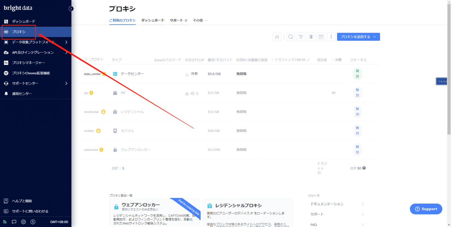Sort by the 消費 column header
451x227 pixels.
point(337,60)
